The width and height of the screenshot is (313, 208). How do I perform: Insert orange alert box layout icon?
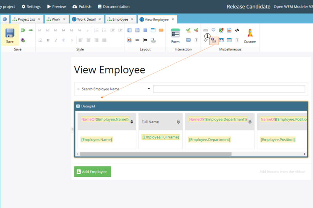(x=161, y=30)
